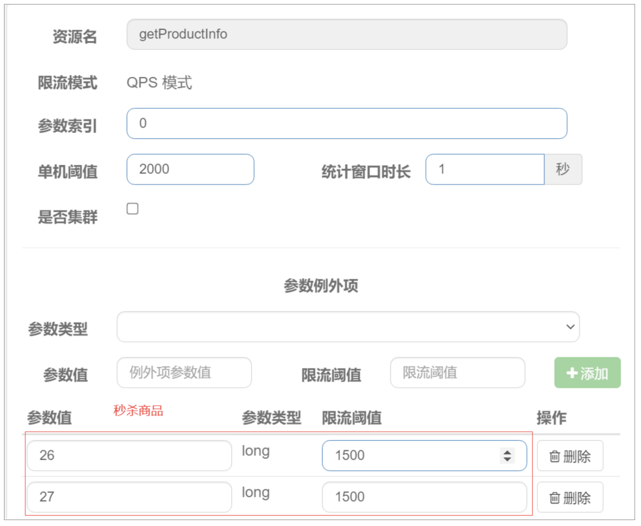Viewport: 641px width, 526px height.
Task: Click the trash icon beside row 27's delete
Action: (554, 497)
